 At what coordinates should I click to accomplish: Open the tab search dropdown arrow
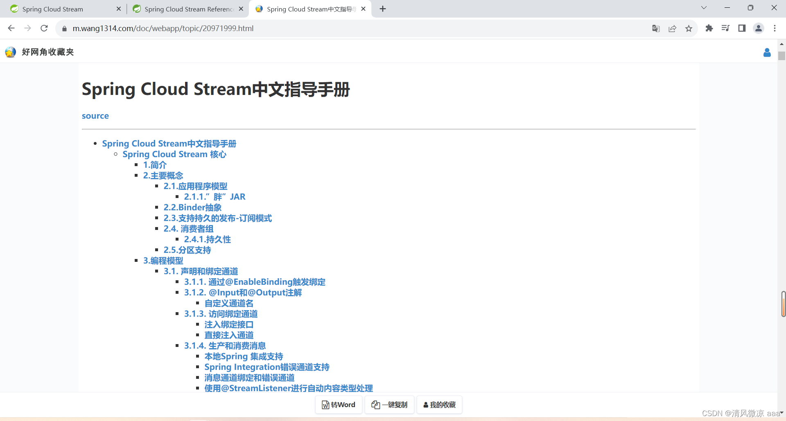point(704,8)
